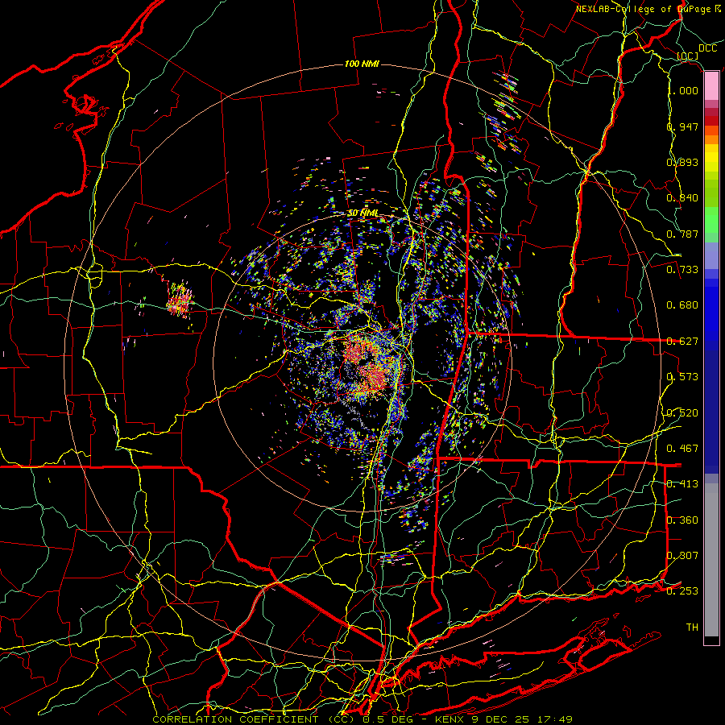Viewport: 725px width, 725px height.
Task: Select the 0.680 color scale value
Action: 682,305
